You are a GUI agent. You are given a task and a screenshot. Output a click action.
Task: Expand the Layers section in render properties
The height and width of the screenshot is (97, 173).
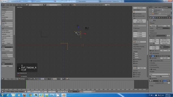152,31
